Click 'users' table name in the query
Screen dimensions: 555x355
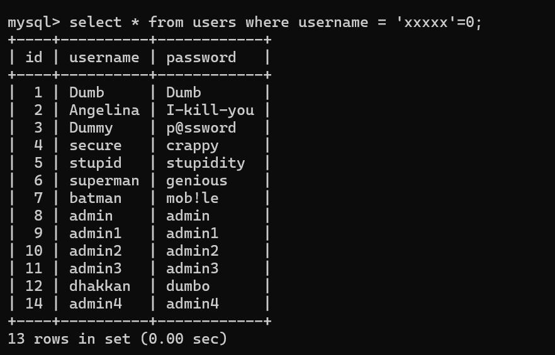click(x=215, y=23)
